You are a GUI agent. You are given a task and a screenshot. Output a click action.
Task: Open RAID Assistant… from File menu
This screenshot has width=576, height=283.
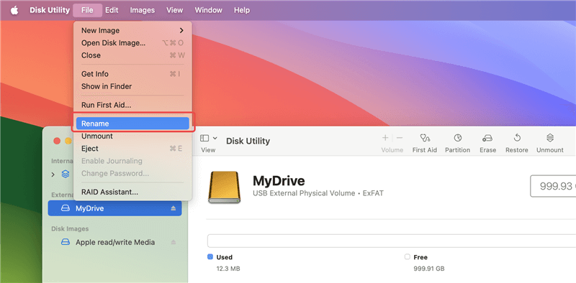[132, 192]
